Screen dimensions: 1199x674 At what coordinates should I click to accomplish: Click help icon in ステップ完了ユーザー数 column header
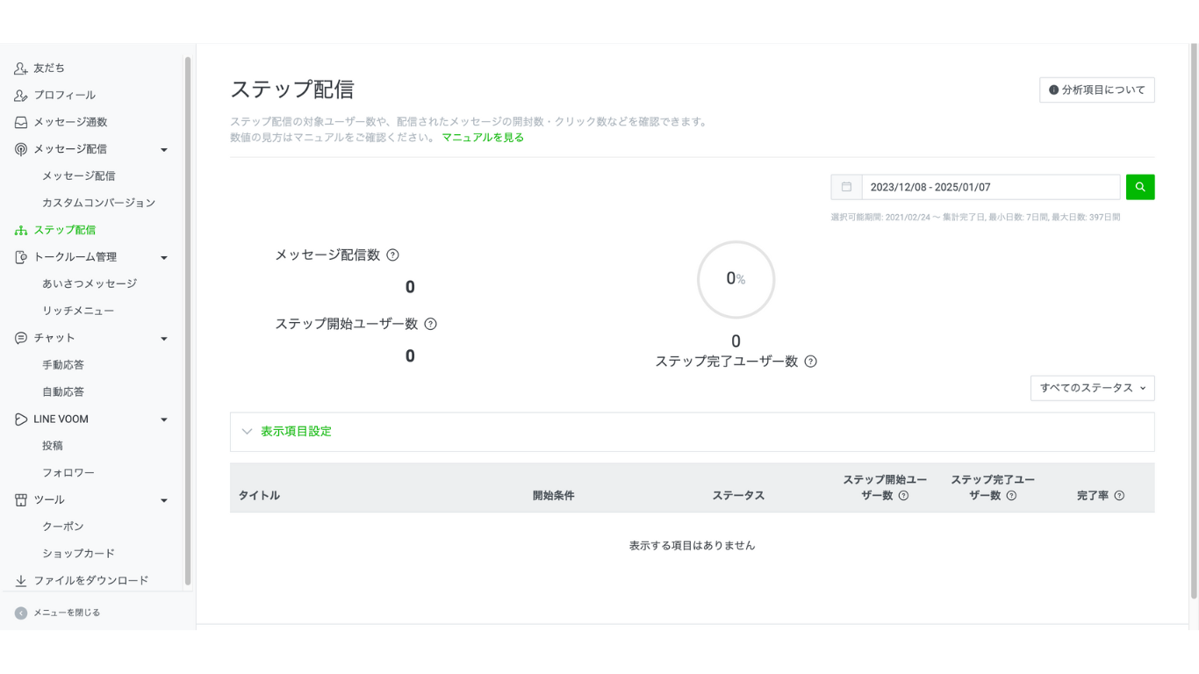click(x=1011, y=496)
